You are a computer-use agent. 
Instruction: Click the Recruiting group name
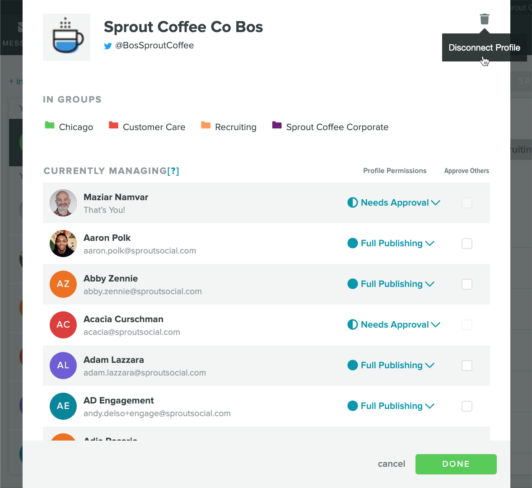[236, 127]
